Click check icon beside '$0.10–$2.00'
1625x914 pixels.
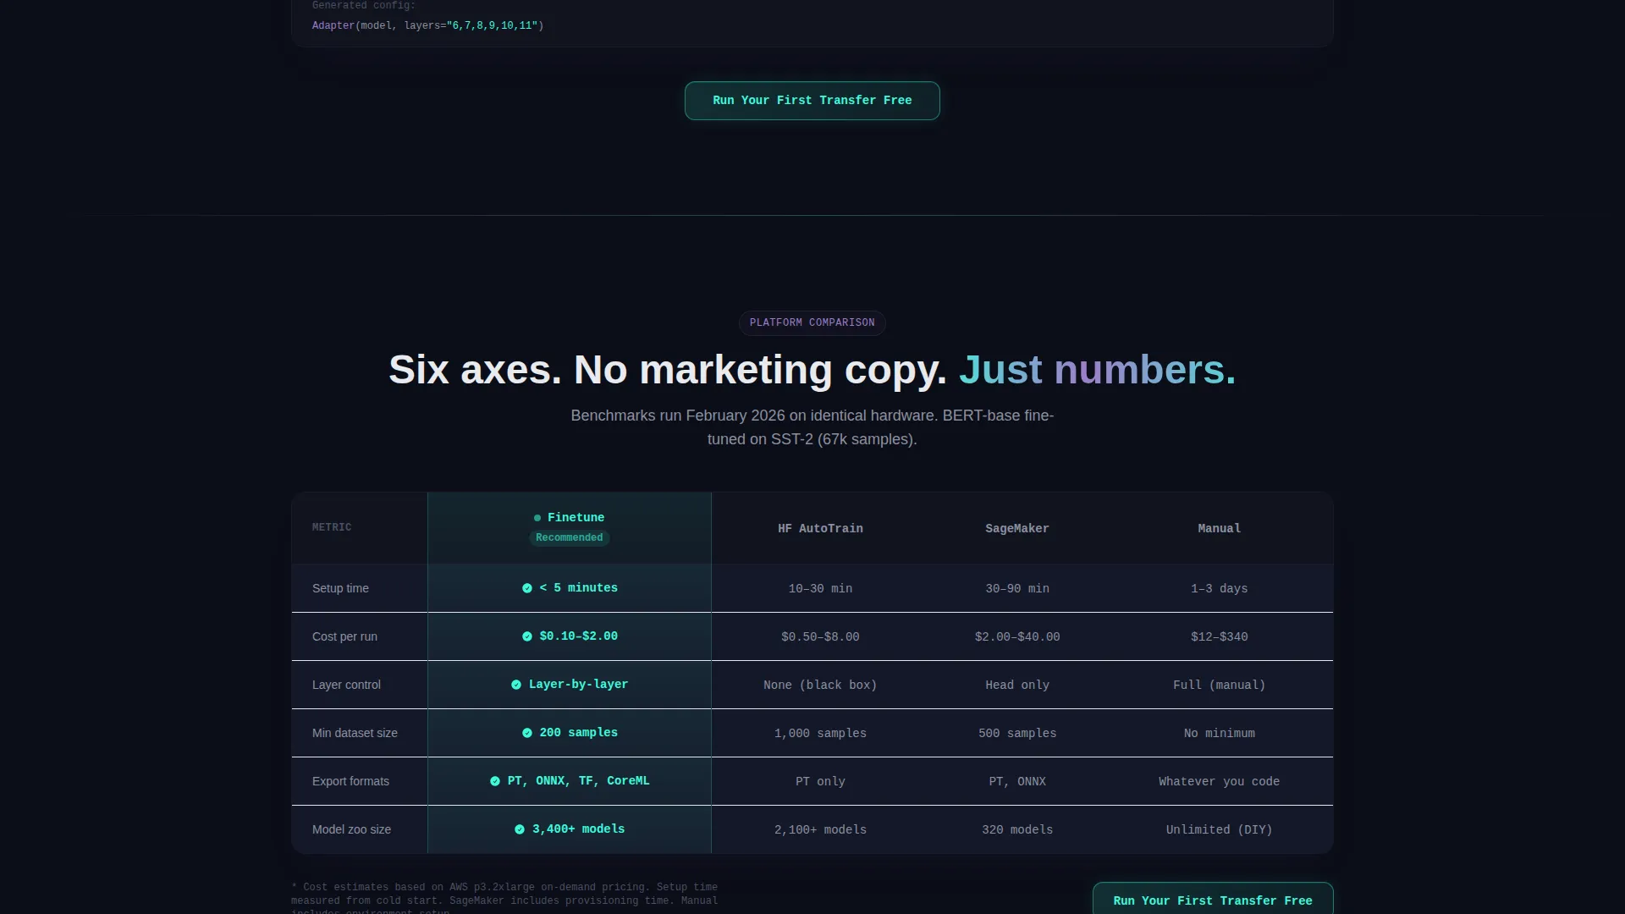click(x=527, y=636)
